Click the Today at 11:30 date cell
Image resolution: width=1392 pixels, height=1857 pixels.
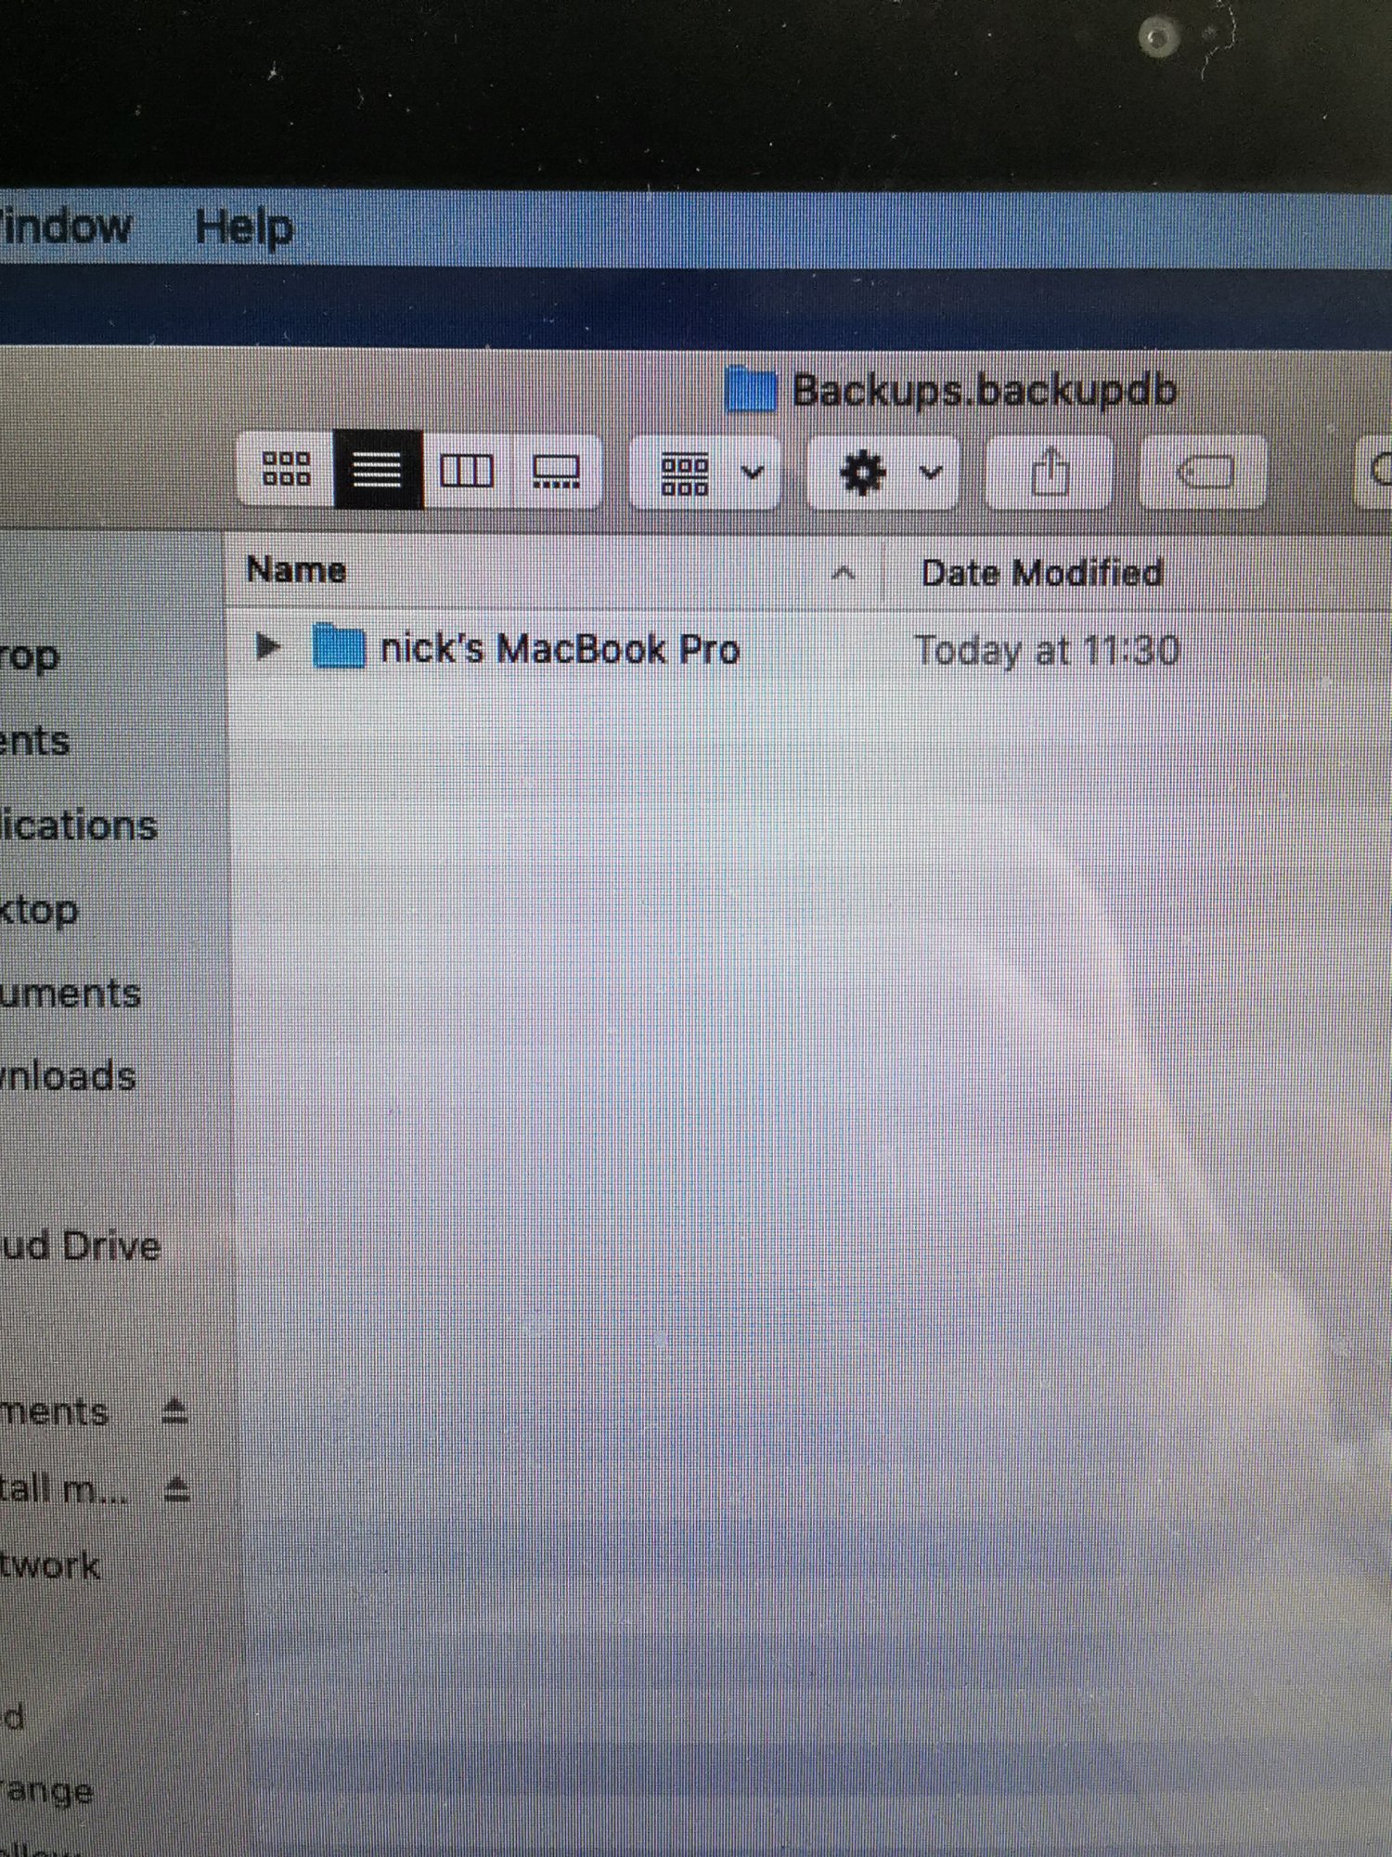click(x=1047, y=650)
